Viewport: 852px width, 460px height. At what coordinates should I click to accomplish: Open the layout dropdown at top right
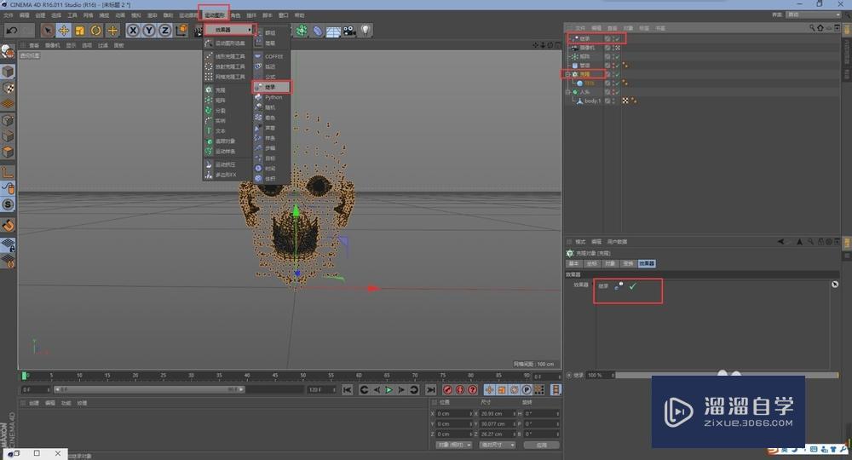[814, 14]
